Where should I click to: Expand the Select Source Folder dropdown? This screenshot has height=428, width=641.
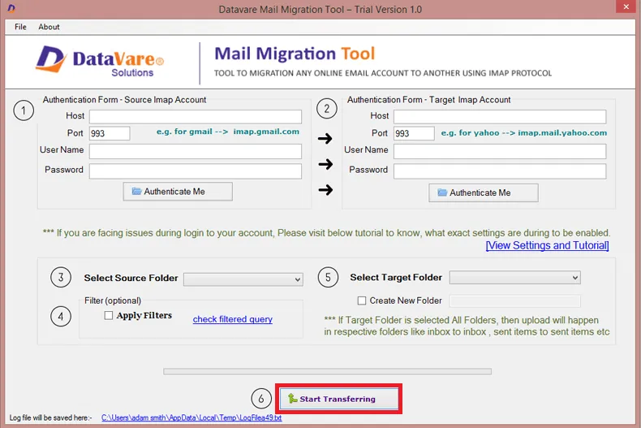(243, 279)
